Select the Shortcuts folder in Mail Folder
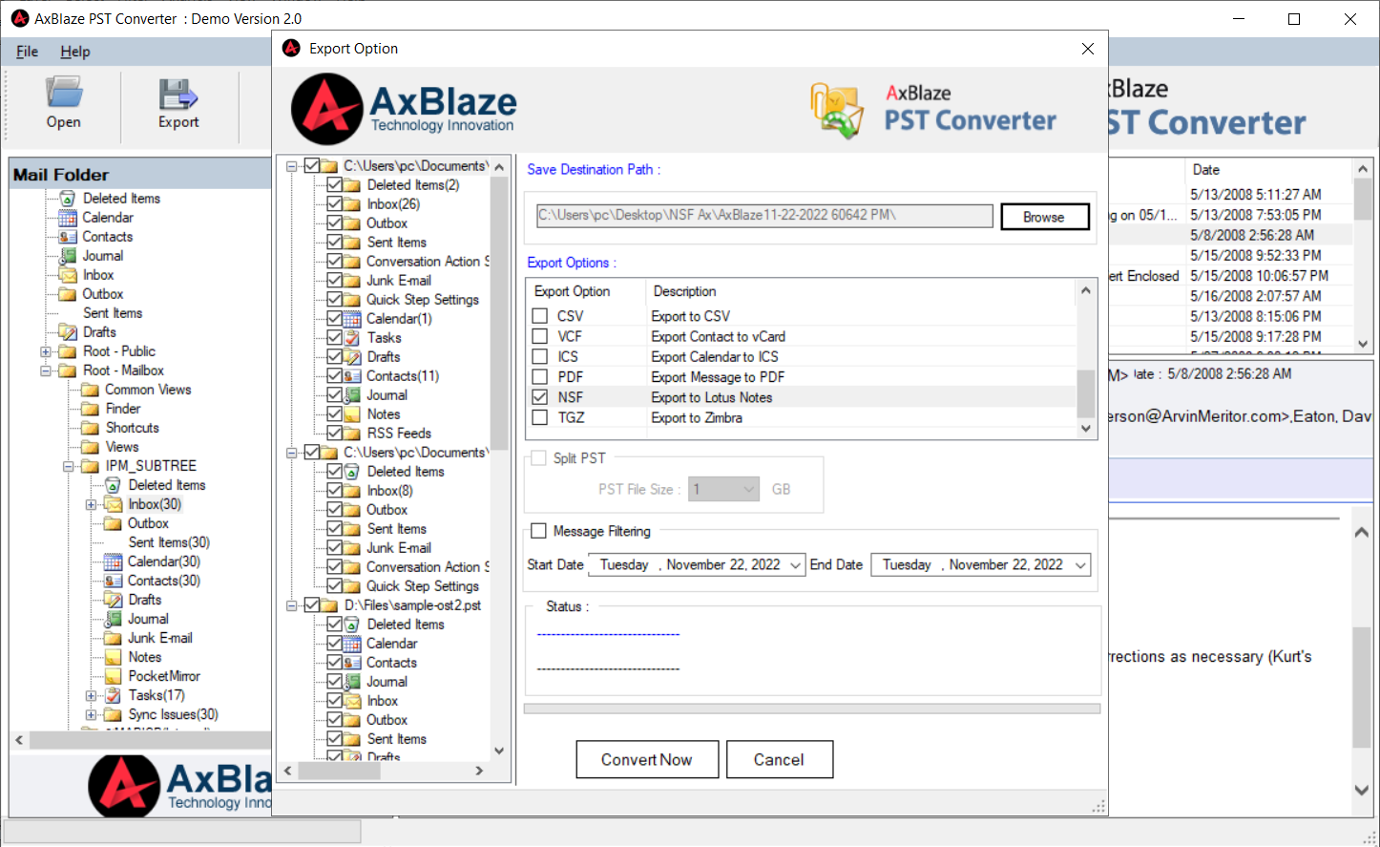The width and height of the screenshot is (1380, 847). [x=133, y=428]
